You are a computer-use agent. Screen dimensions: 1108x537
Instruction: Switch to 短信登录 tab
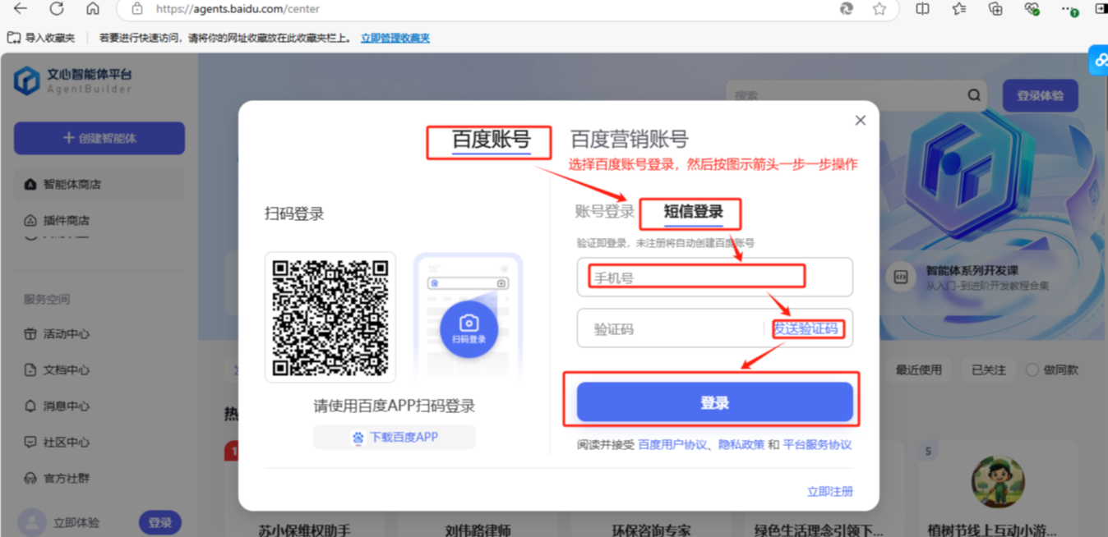click(x=693, y=212)
